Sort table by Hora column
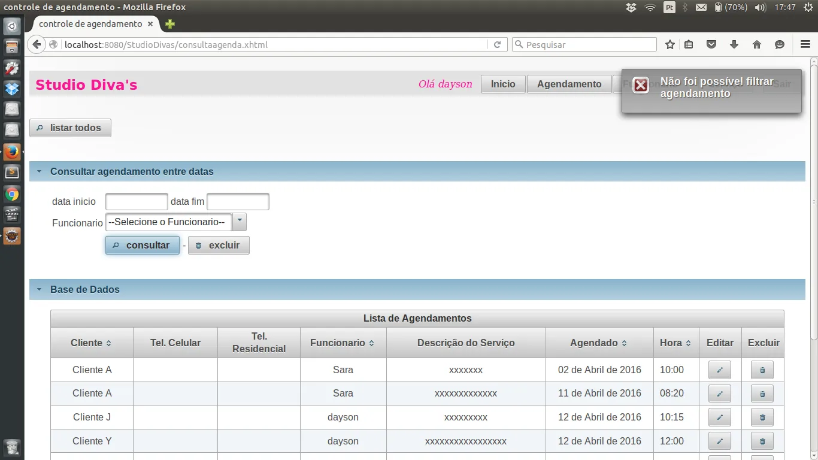The height and width of the screenshot is (460, 818). point(689,343)
